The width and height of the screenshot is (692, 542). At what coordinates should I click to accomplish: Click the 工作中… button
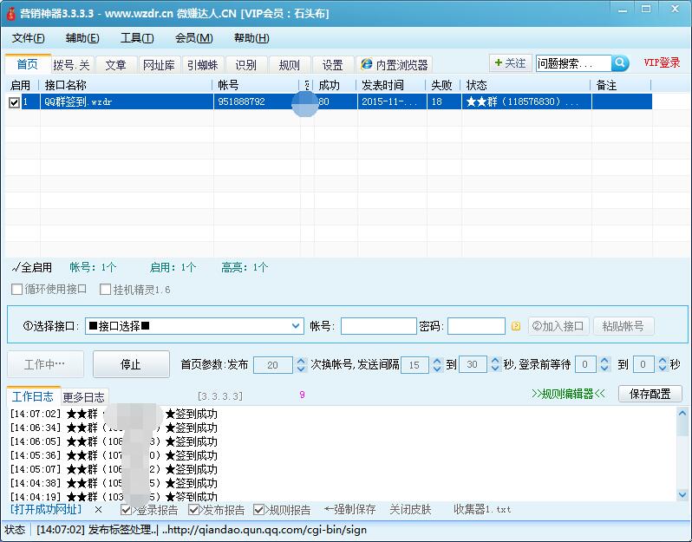[x=45, y=364]
